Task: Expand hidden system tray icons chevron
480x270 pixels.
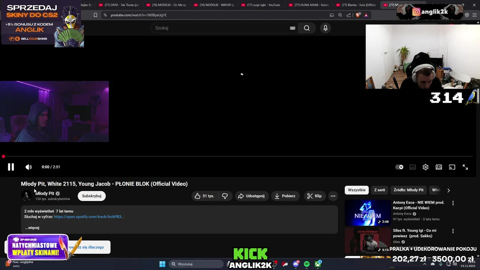Action: [x=424, y=264]
